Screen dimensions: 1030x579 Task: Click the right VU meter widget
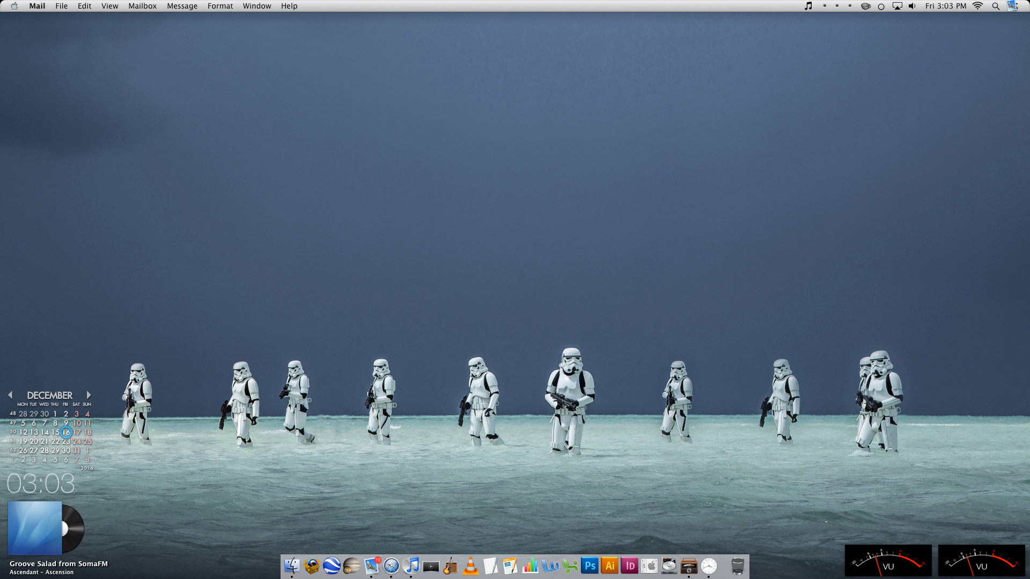[981, 561]
